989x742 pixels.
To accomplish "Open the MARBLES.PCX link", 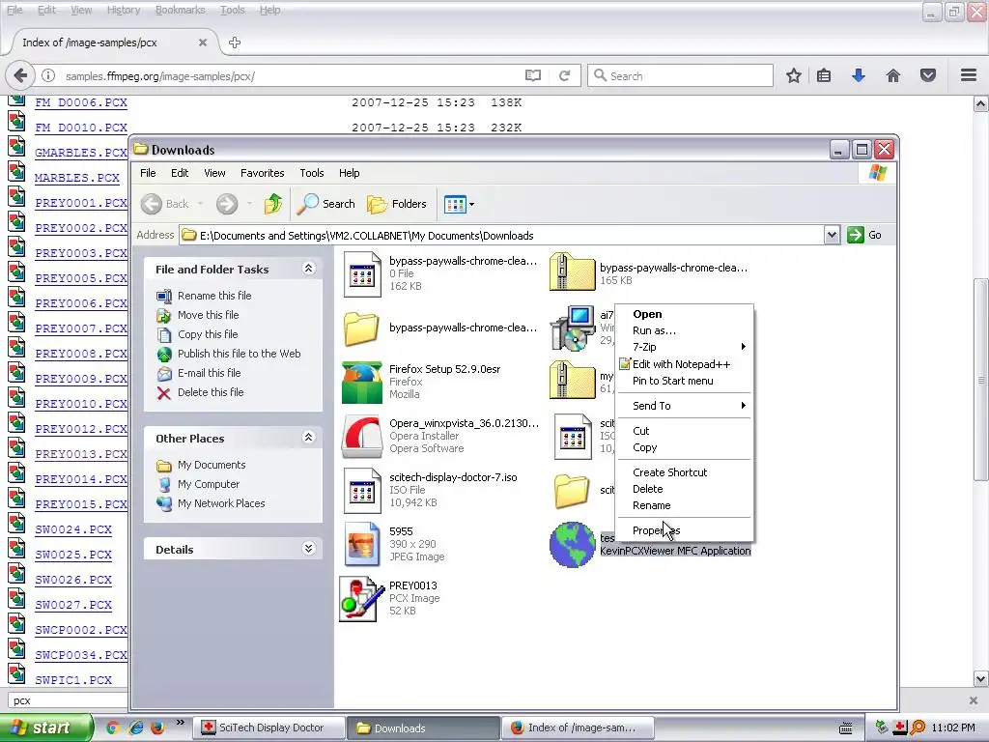I will click(77, 178).
